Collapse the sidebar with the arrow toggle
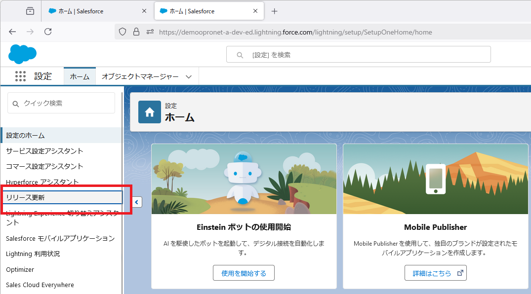Screen dimensions: 531x294 click(137, 202)
